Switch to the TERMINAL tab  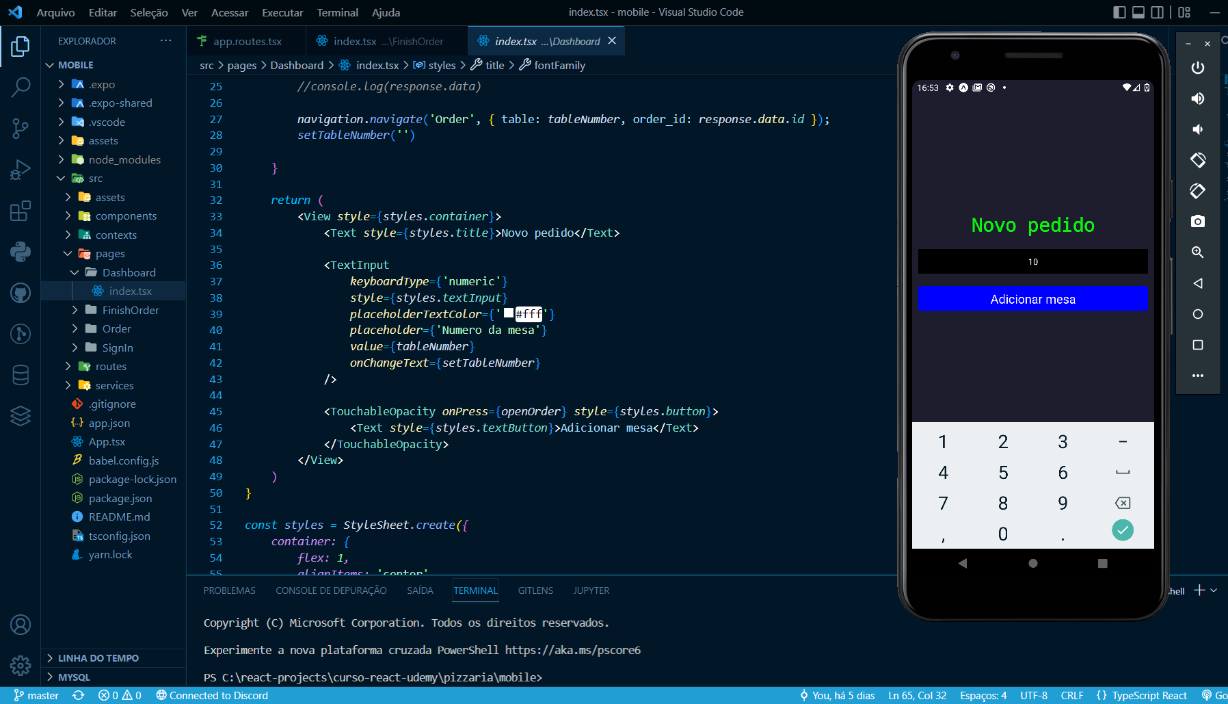(475, 590)
